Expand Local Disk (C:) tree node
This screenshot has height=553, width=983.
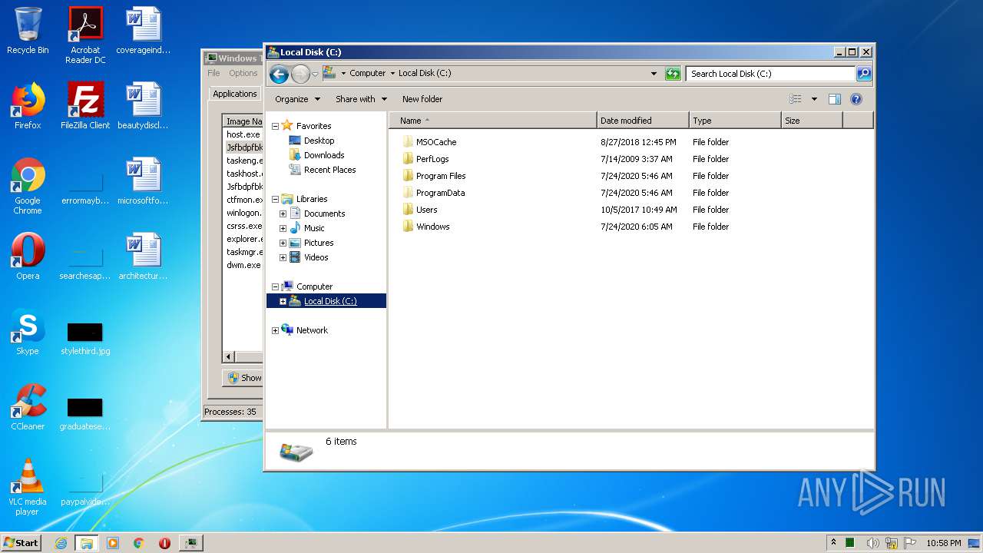coord(283,301)
